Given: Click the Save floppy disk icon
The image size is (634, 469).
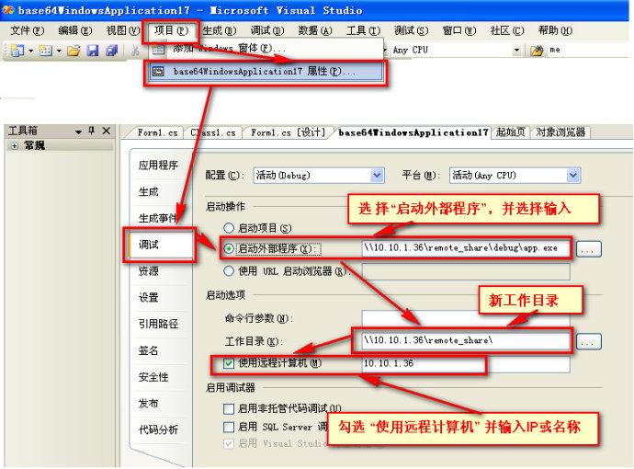Looking at the screenshot, I should point(93,51).
